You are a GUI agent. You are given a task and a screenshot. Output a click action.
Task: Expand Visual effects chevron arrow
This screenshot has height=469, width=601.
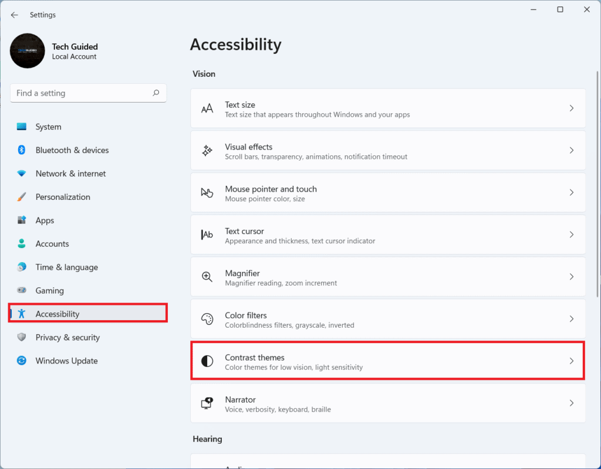pyautogui.click(x=571, y=151)
